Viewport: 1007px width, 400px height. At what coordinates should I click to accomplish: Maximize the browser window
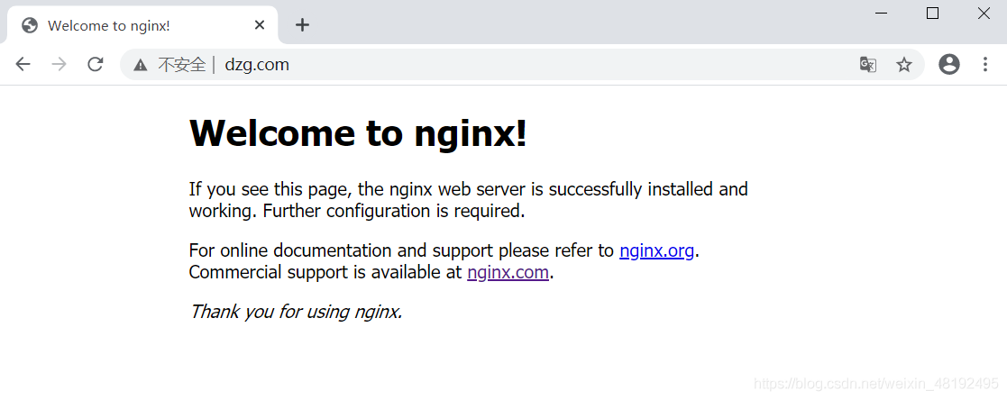point(933,13)
